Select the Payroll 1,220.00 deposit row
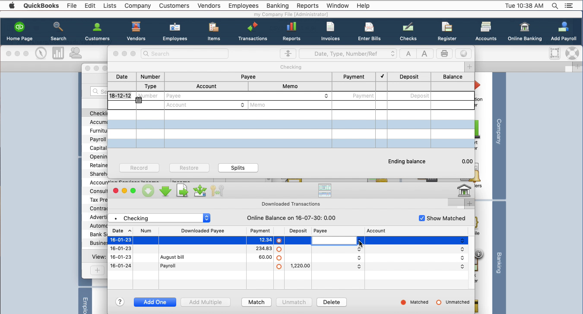The width and height of the screenshot is (583, 314). point(288,266)
